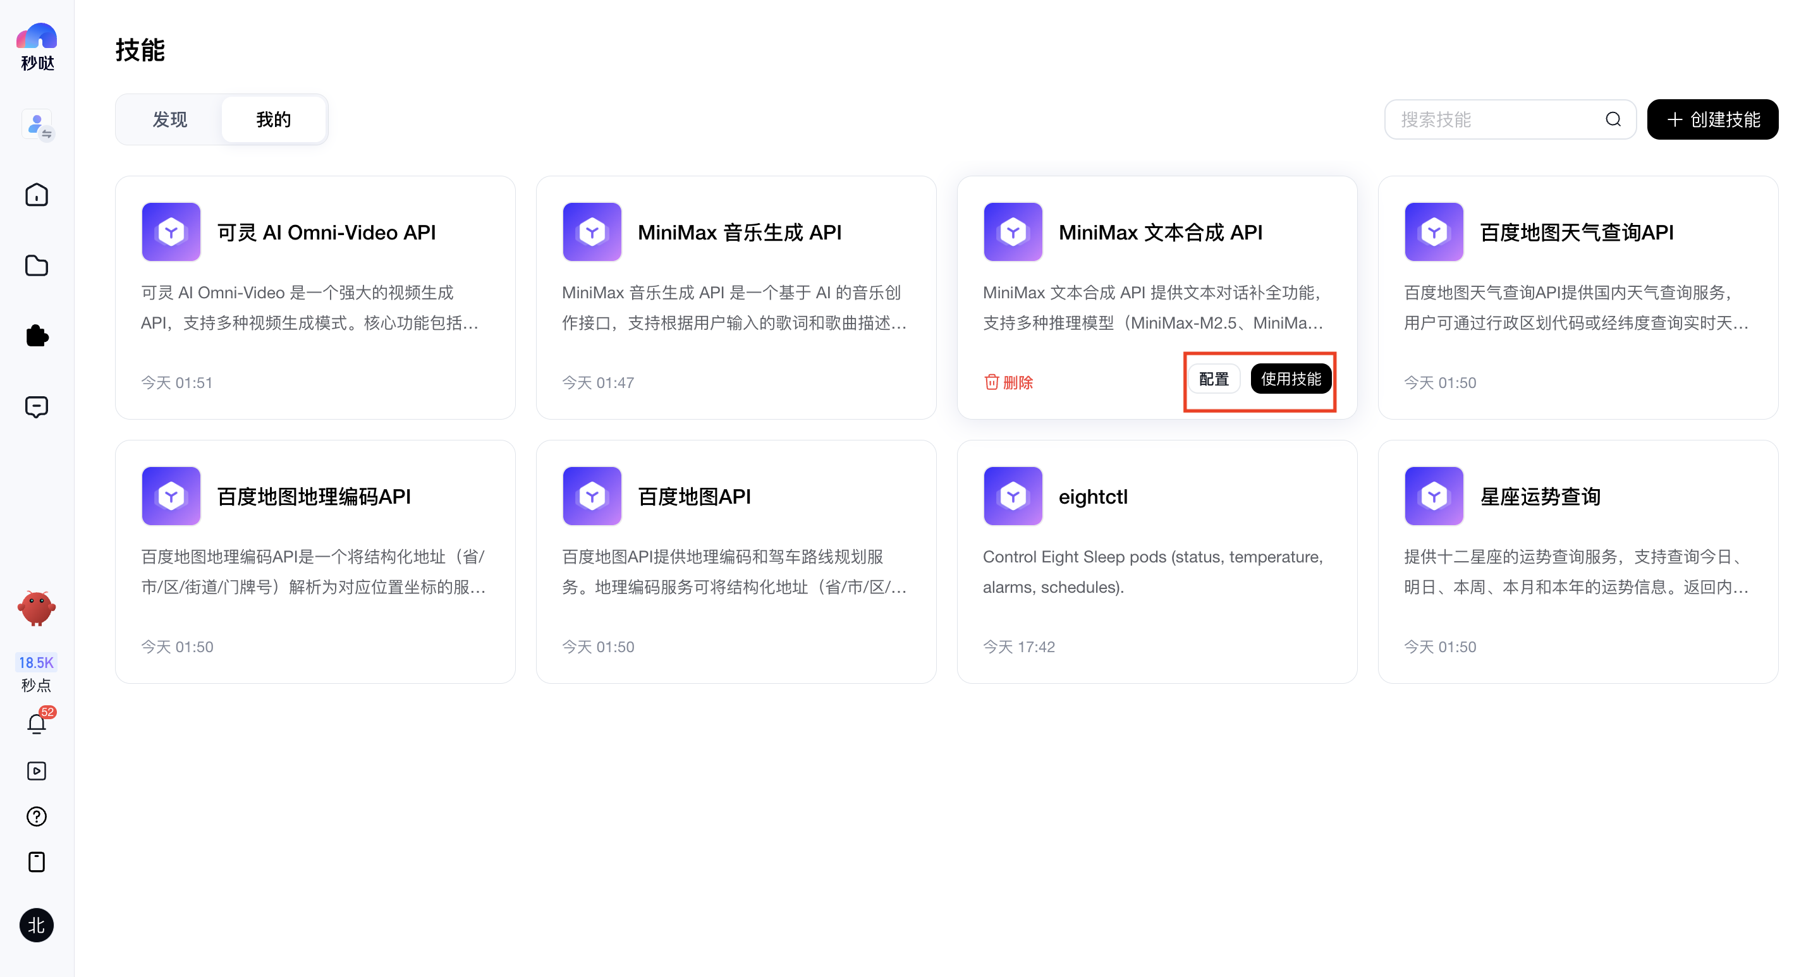Open notifications bell with 52 badge
The height and width of the screenshot is (977, 1818).
(x=38, y=721)
